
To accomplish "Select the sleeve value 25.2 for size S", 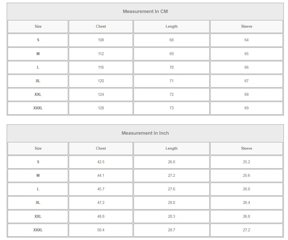I will (246, 162).
